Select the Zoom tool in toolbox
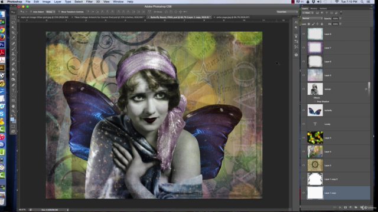The width and height of the screenshot is (378, 212). (x=13, y=111)
